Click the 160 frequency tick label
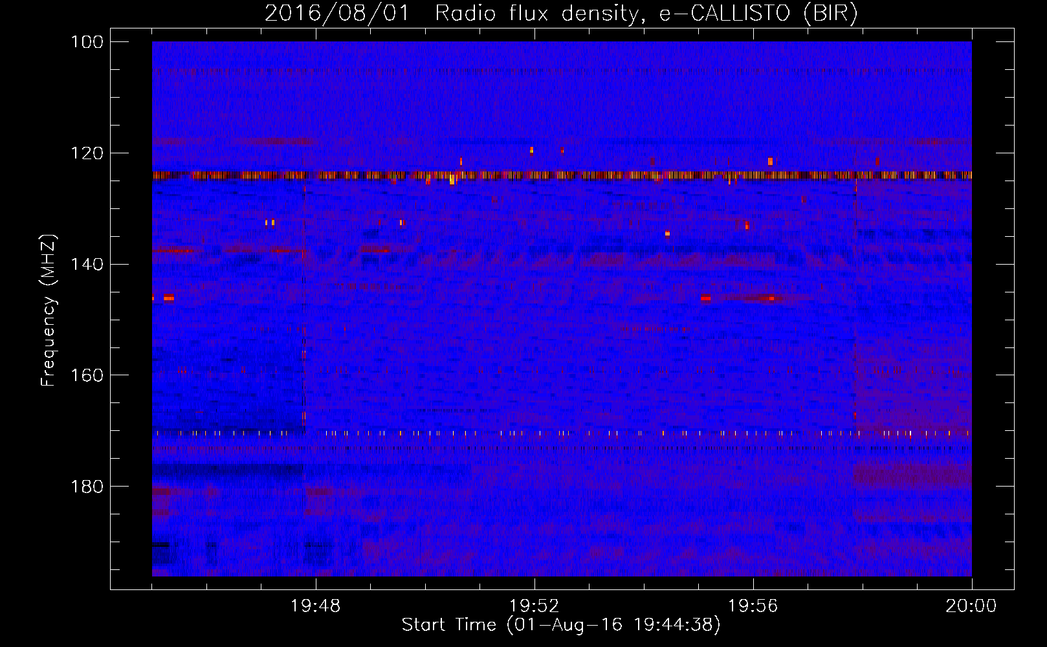 pyautogui.click(x=87, y=375)
